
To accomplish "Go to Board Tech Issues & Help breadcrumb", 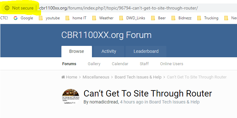I will click(x=138, y=77).
